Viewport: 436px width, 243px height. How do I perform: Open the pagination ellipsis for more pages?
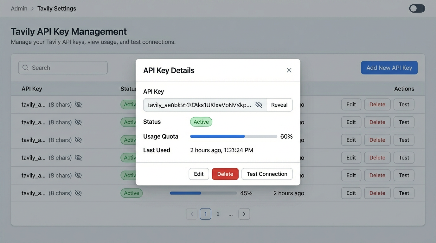[x=231, y=214]
